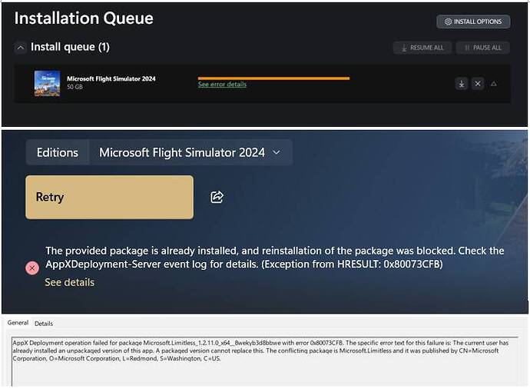The height and width of the screenshot is (389, 530).
Task: Switch to the General tab
Action: 18,323
